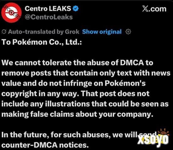Click the Auto-translated by Grok label
Image resolution: width=173 pixels, height=150 pixels.
44,32
